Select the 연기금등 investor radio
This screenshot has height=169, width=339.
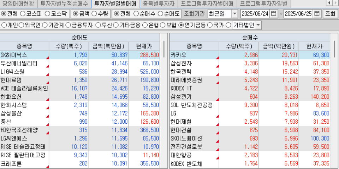pos(181,25)
